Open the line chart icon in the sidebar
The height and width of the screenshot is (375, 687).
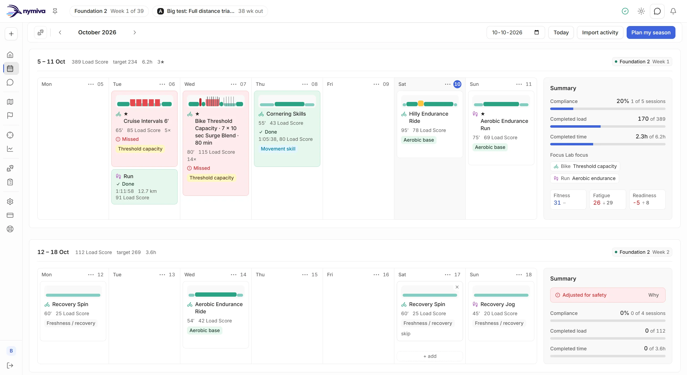click(x=10, y=149)
